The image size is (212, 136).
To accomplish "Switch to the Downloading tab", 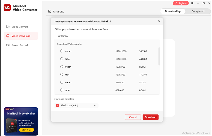I will coord(173,11).
